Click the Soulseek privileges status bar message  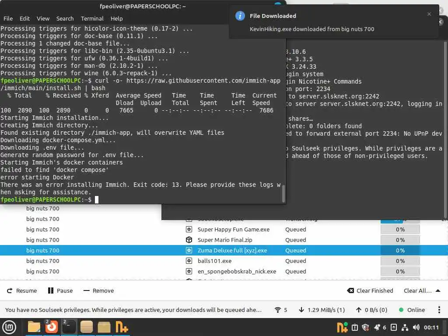[133, 310]
